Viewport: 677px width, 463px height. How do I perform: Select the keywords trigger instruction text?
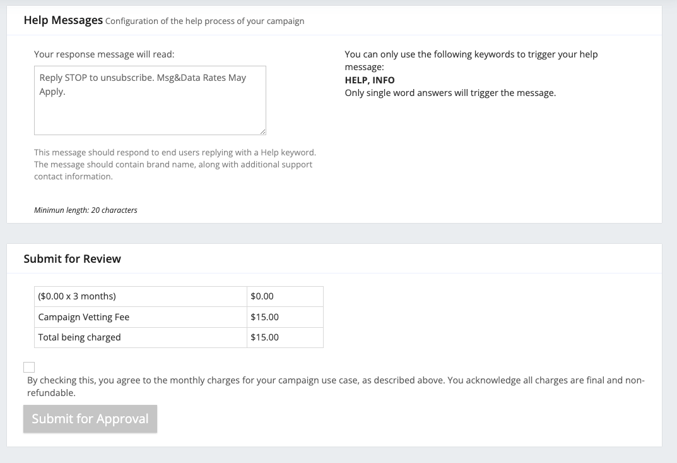[470, 60]
